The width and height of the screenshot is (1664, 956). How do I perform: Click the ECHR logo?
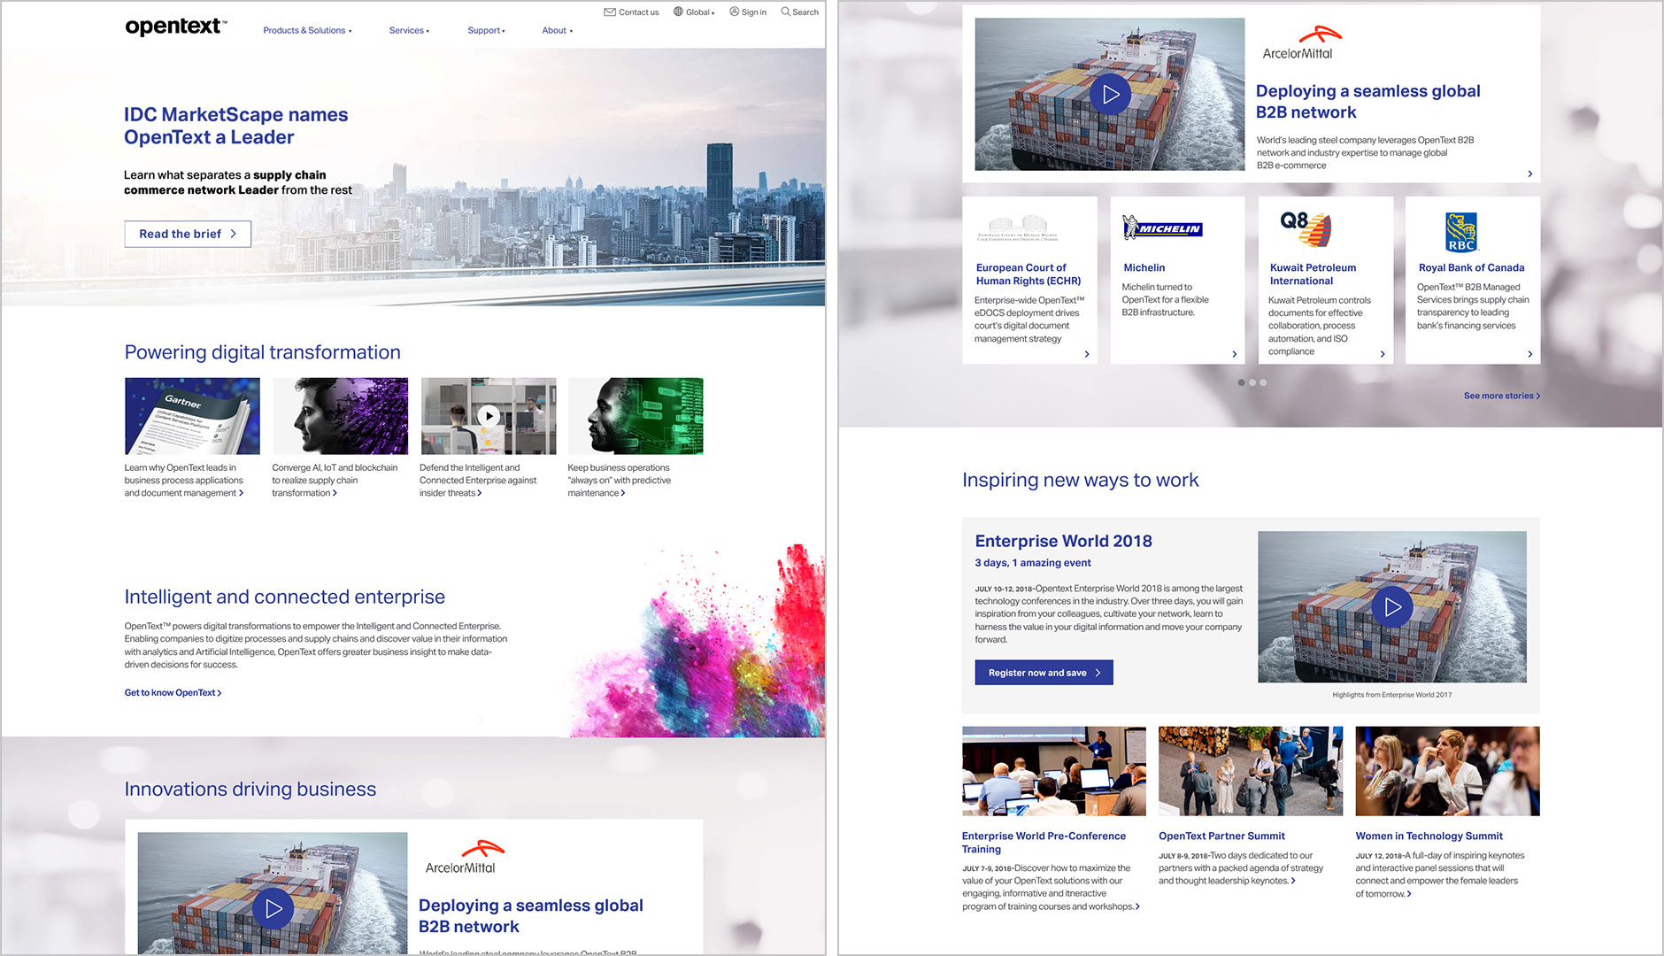point(1018,229)
